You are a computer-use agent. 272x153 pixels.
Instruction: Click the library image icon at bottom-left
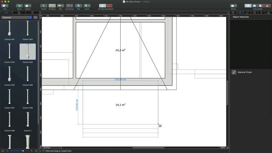tap(3, 151)
